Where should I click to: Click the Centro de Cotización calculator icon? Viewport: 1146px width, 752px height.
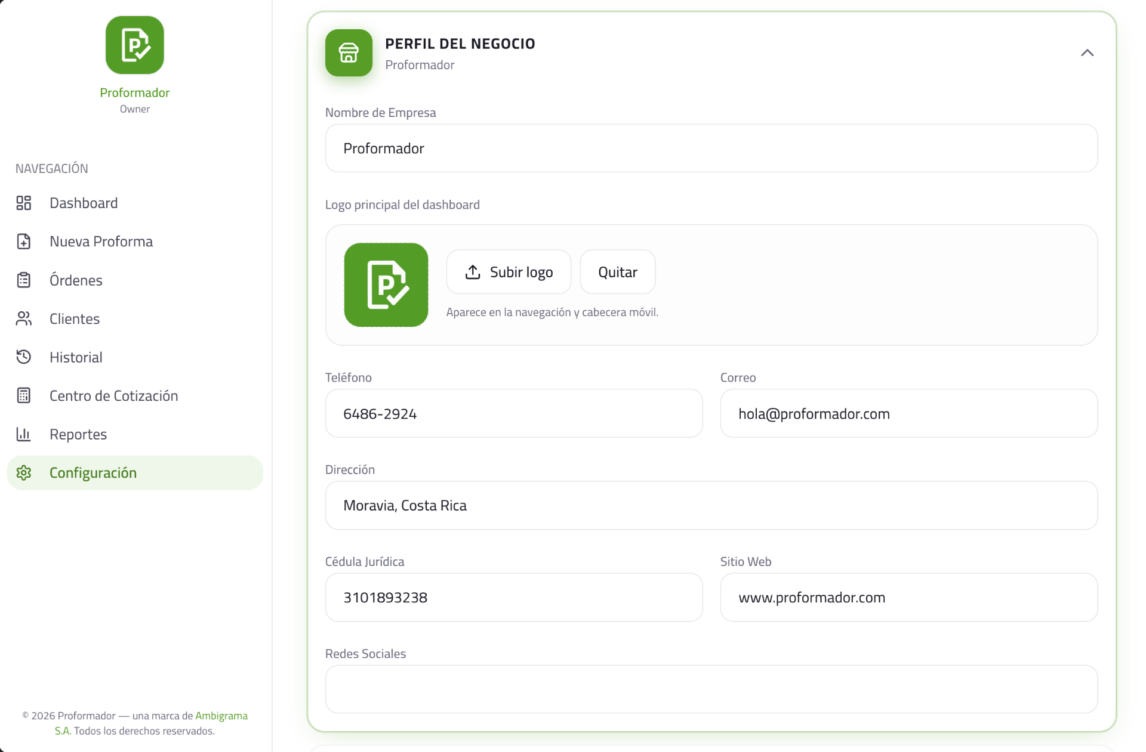[24, 395]
